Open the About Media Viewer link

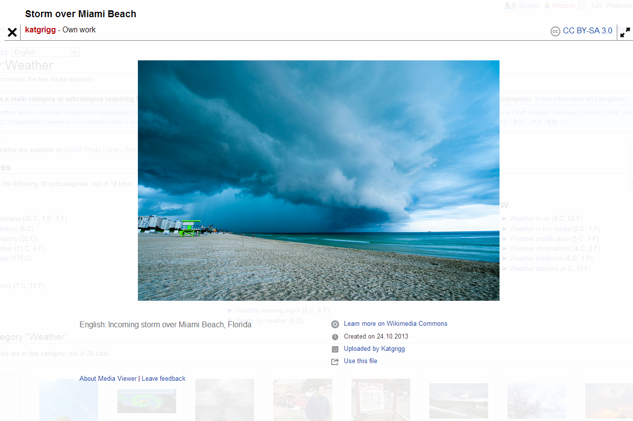coord(108,379)
